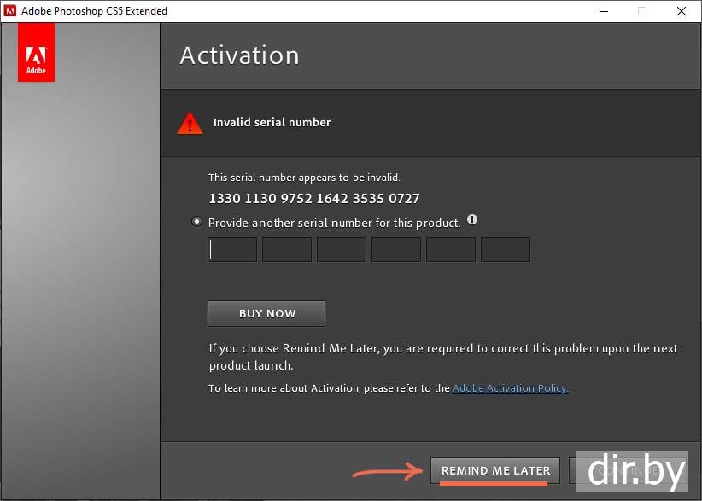The height and width of the screenshot is (501, 702).
Task: Select the fourth serial number field
Action: [396, 249]
